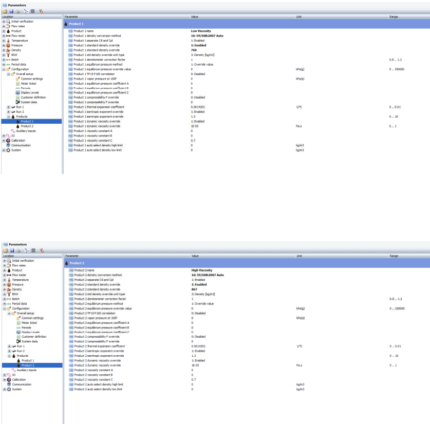Click Save icon in Product 1 Parameters window

coord(11,11)
